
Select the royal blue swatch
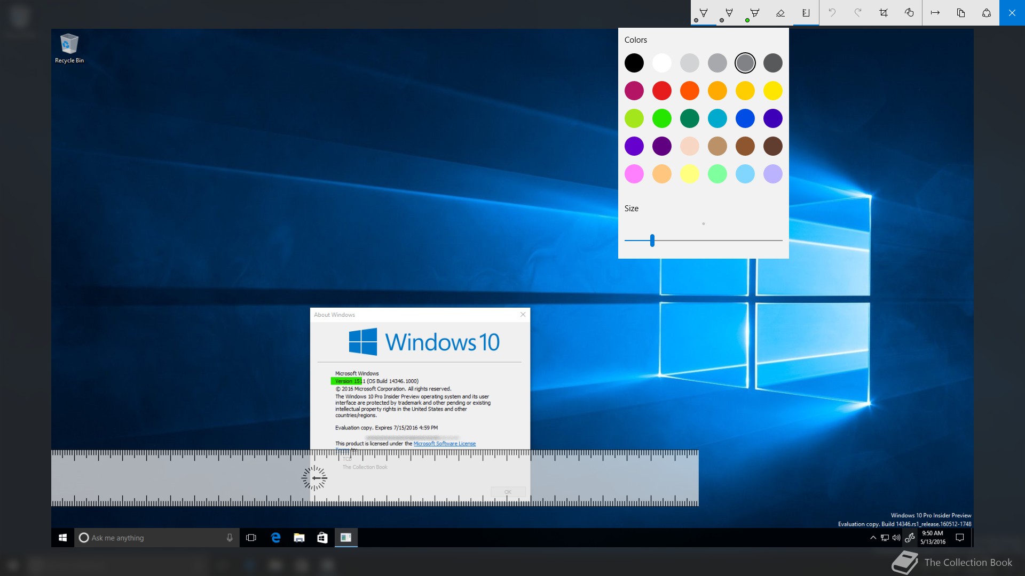coord(745,118)
